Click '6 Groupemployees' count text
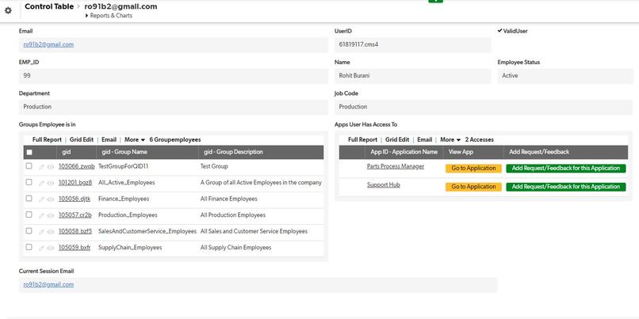 [x=175, y=139]
